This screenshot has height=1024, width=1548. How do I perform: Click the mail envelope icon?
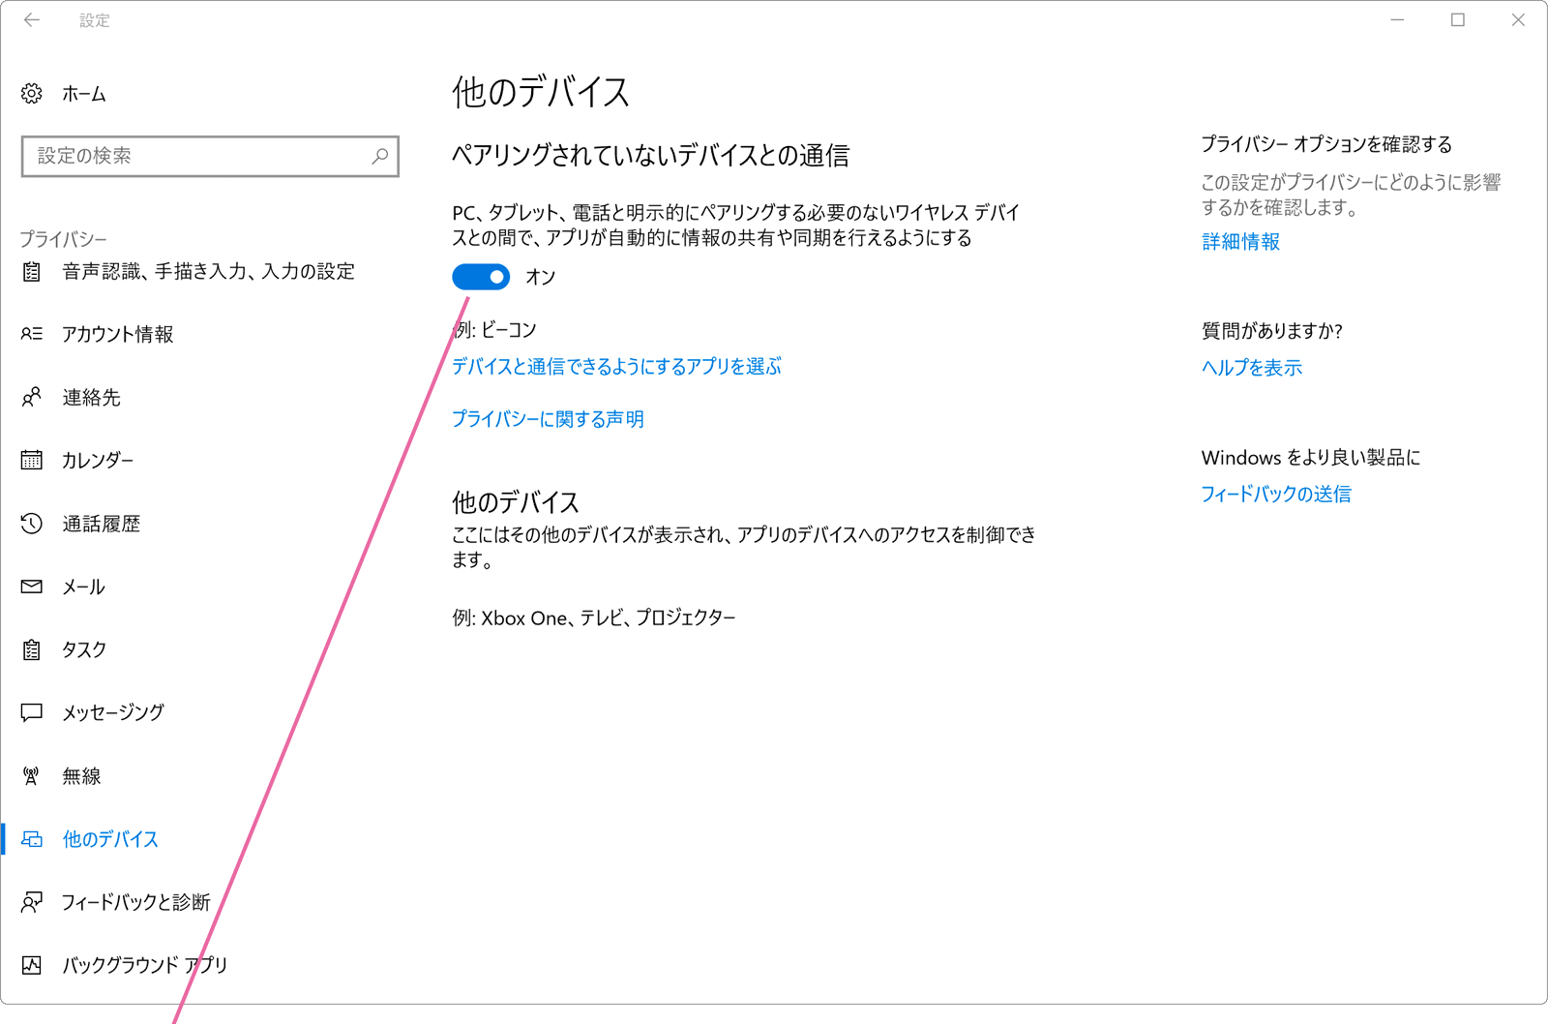[32, 587]
